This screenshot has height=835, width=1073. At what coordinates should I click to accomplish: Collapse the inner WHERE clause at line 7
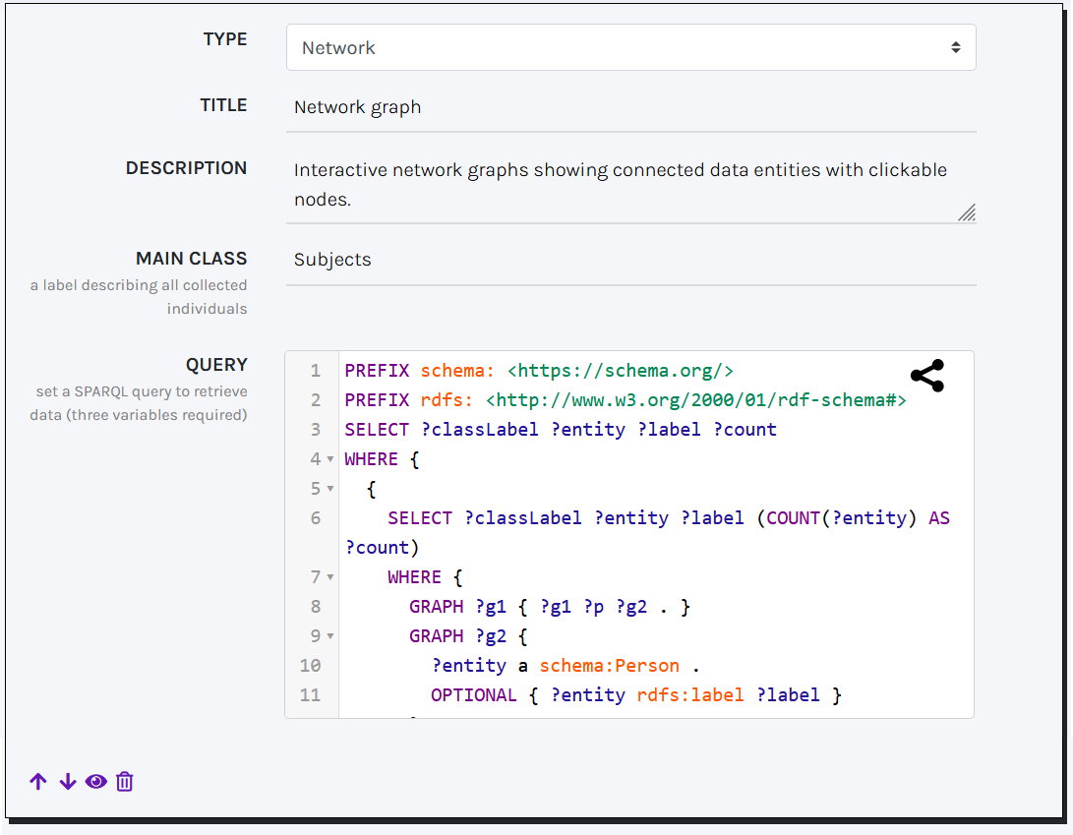click(x=330, y=577)
